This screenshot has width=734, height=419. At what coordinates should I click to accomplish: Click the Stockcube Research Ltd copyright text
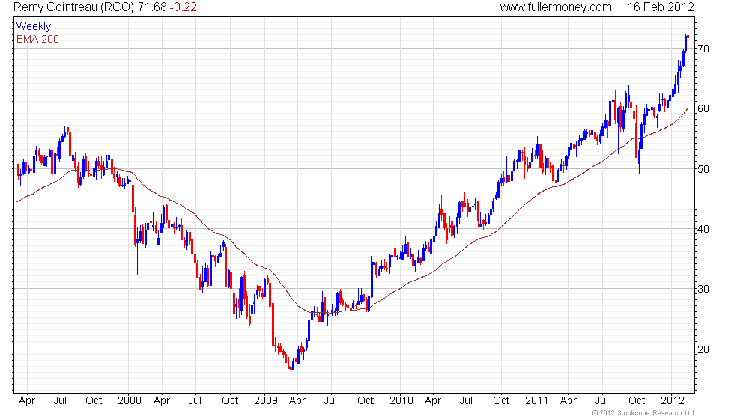click(643, 412)
